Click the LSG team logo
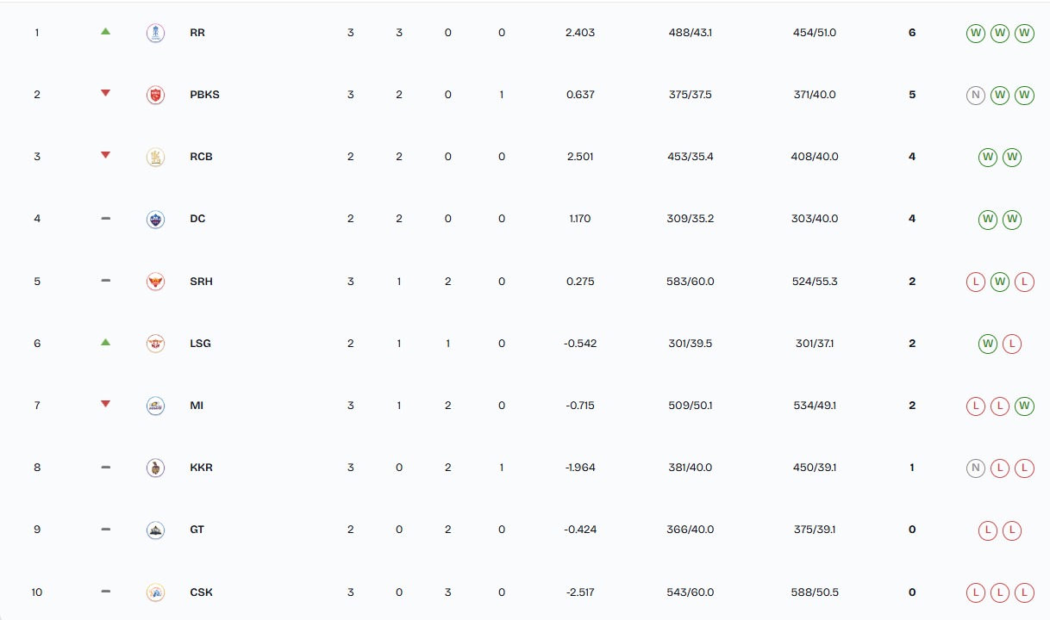Image resolution: width=1050 pixels, height=620 pixels. (x=155, y=344)
